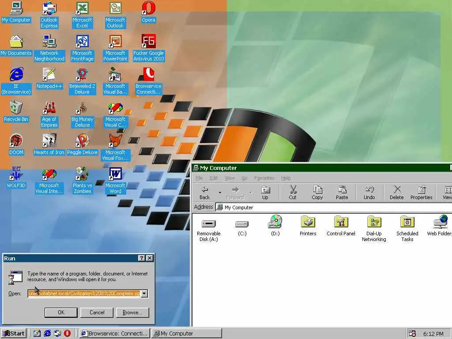Select the Dial-Up Networking folder

[x=374, y=229]
